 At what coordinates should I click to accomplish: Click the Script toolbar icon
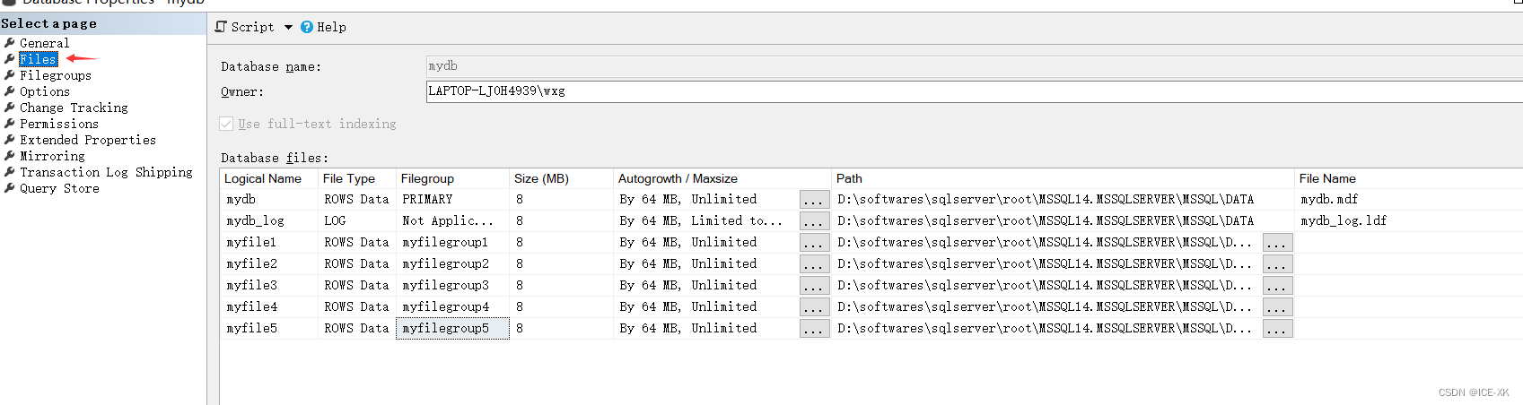point(221,27)
